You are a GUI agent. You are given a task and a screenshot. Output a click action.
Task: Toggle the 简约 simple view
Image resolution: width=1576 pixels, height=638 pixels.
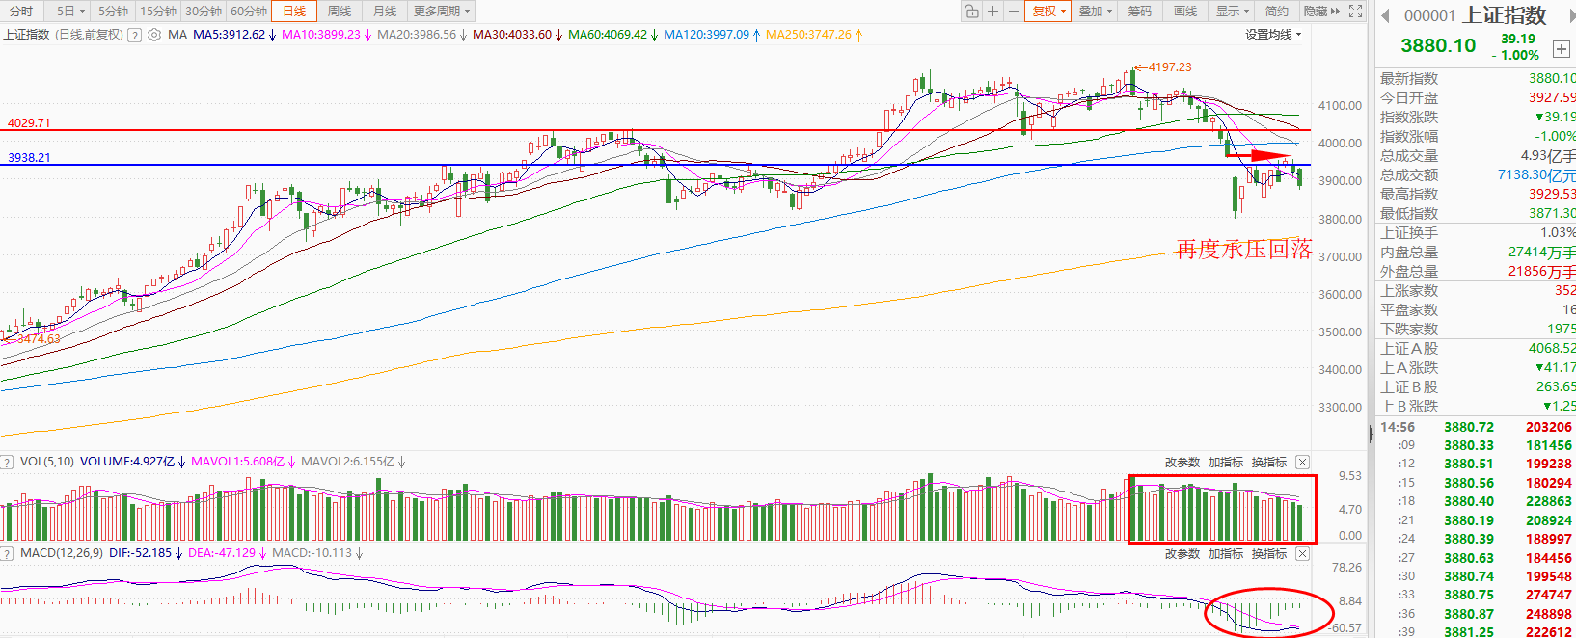1276,12
